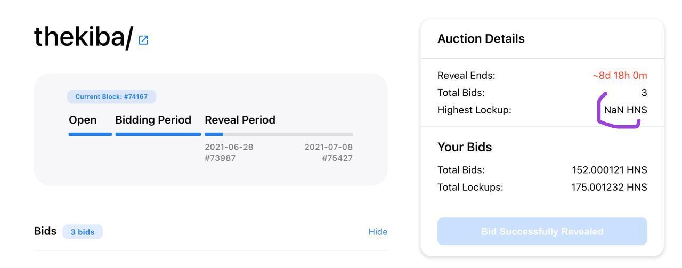Click the Bid Successfully Revealed button
Viewport: 682px width, 268px height.
click(542, 231)
